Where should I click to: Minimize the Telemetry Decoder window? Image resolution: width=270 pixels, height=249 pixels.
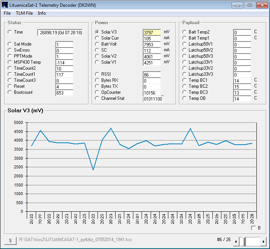coord(237,5)
